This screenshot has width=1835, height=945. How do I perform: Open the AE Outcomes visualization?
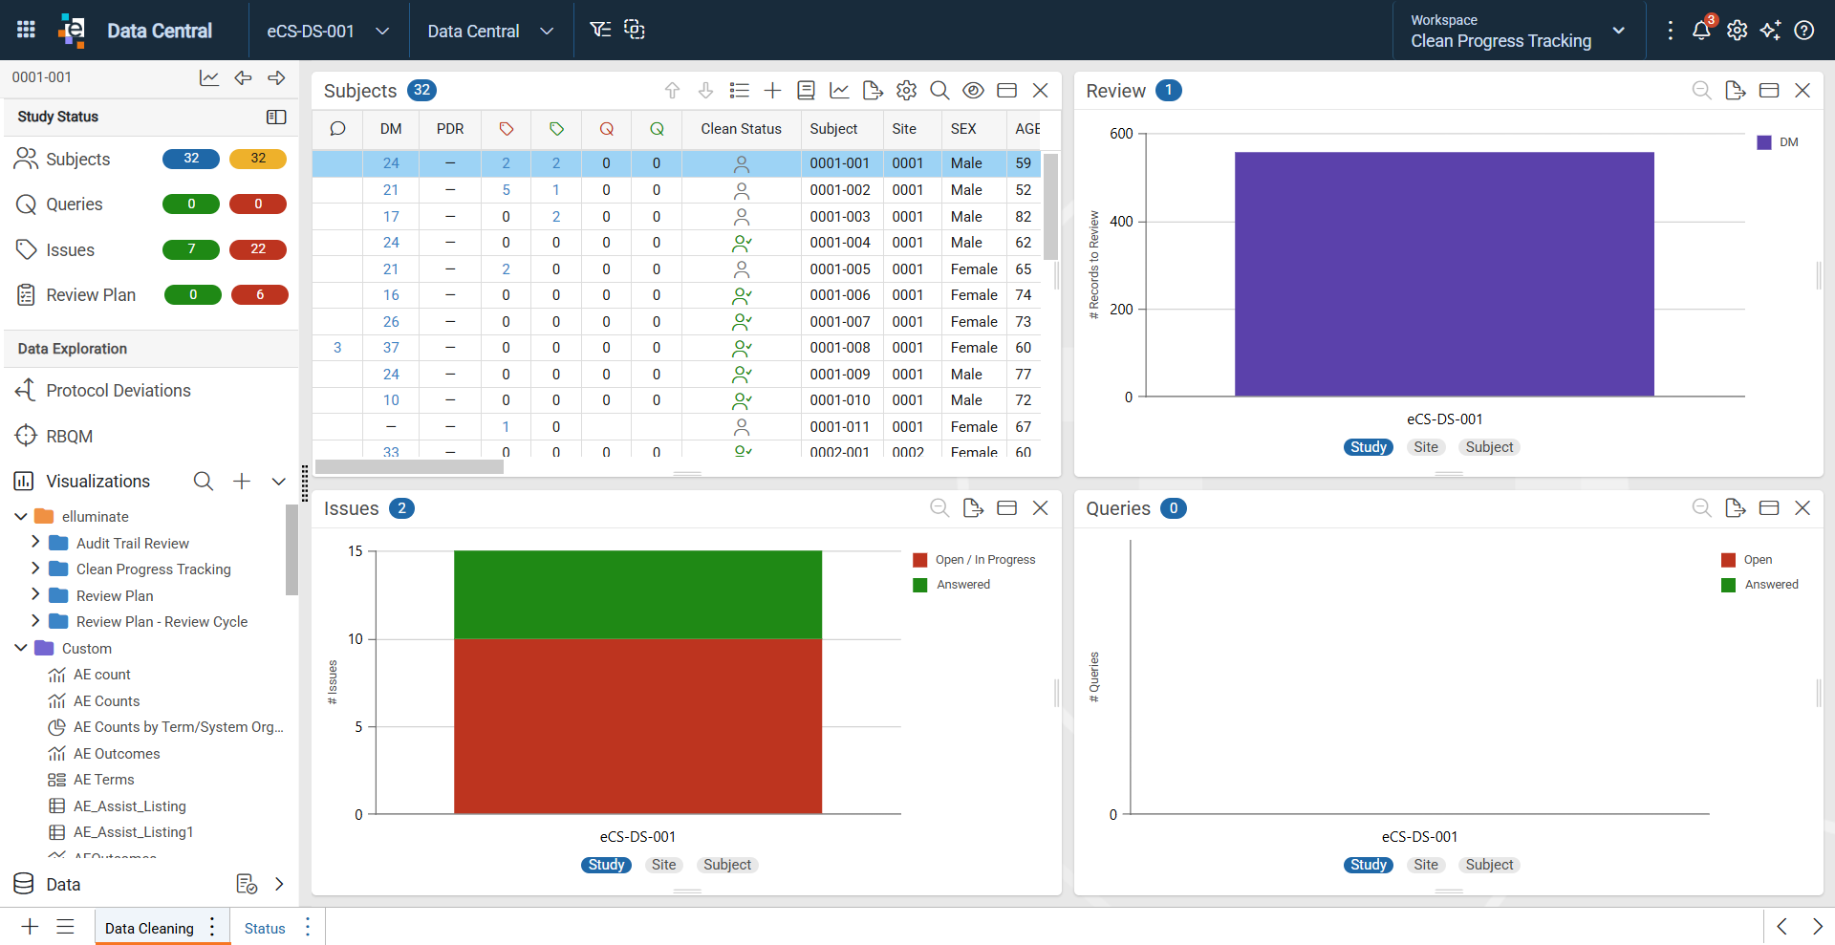pos(117,754)
